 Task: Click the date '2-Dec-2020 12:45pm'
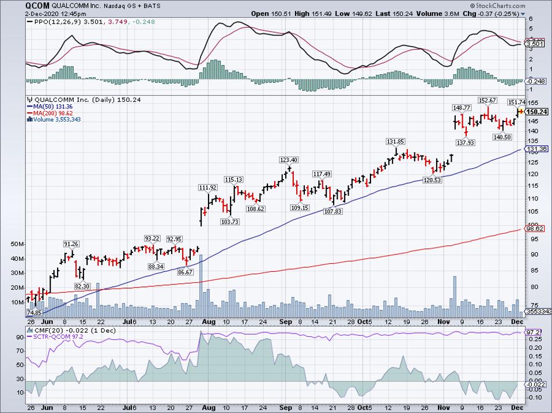click(55, 14)
